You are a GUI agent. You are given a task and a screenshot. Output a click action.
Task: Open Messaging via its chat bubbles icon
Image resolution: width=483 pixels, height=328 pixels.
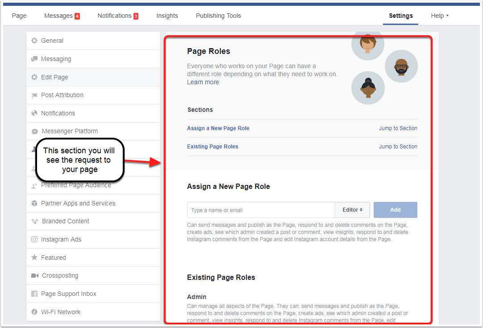point(34,59)
